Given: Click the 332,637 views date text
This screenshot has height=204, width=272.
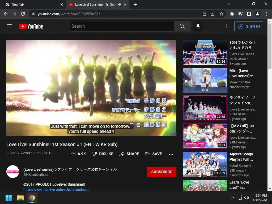Looking at the screenshot, I should (x=29, y=153).
